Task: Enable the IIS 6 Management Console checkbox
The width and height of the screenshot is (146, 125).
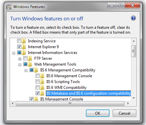Action: coord(37,76)
